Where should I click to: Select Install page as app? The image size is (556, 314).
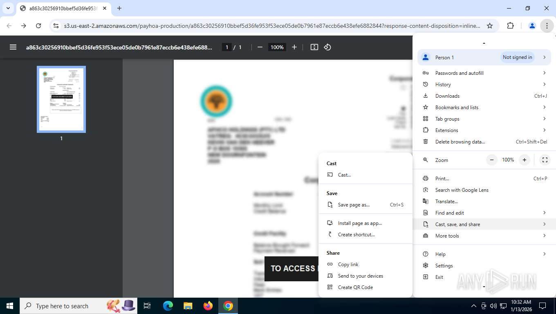365,223
